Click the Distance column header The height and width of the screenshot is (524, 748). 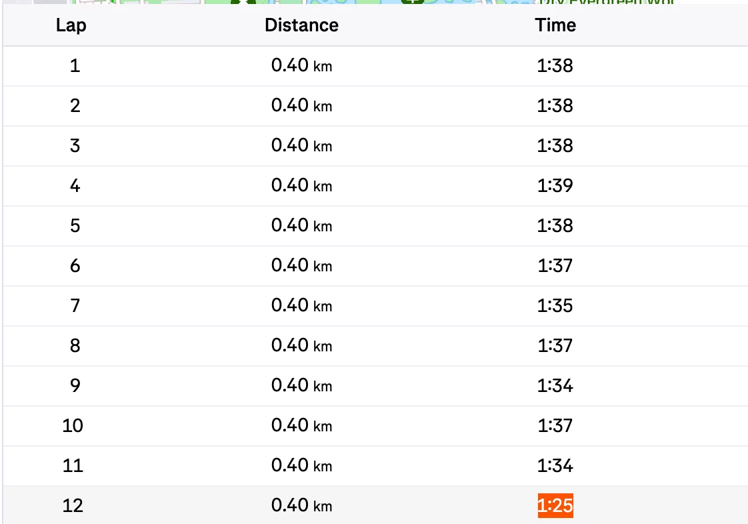[301, 25]
